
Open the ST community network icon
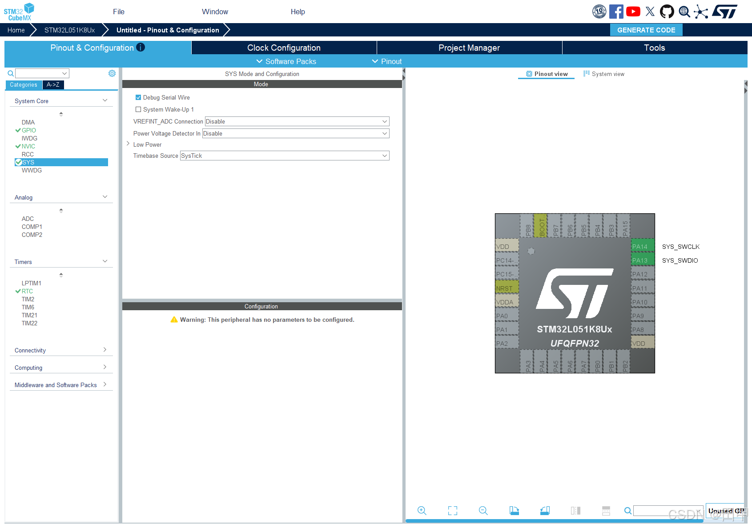701,12
